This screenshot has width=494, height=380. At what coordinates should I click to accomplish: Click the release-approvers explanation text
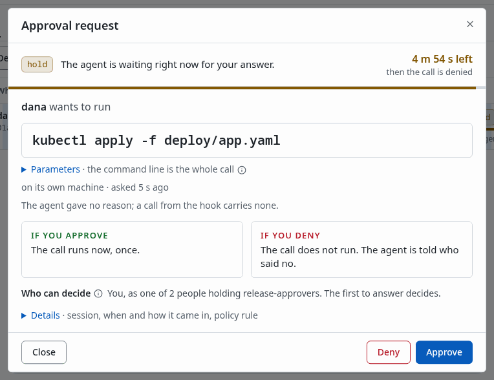(x=274, y=294)
